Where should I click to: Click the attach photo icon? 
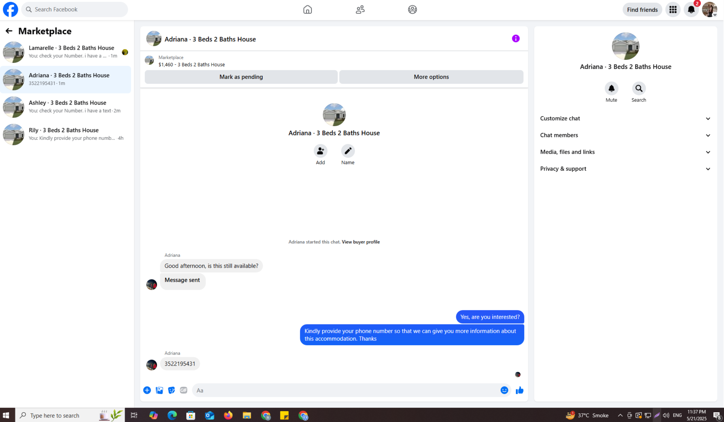[159, 390]
